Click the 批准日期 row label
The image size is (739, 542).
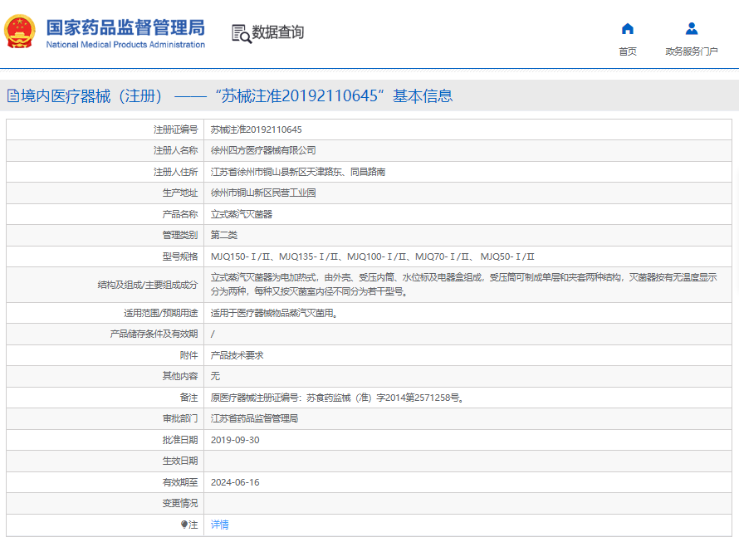point(180,440)
